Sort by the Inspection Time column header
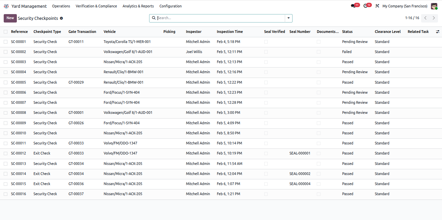442x220 pixels. 230,32
